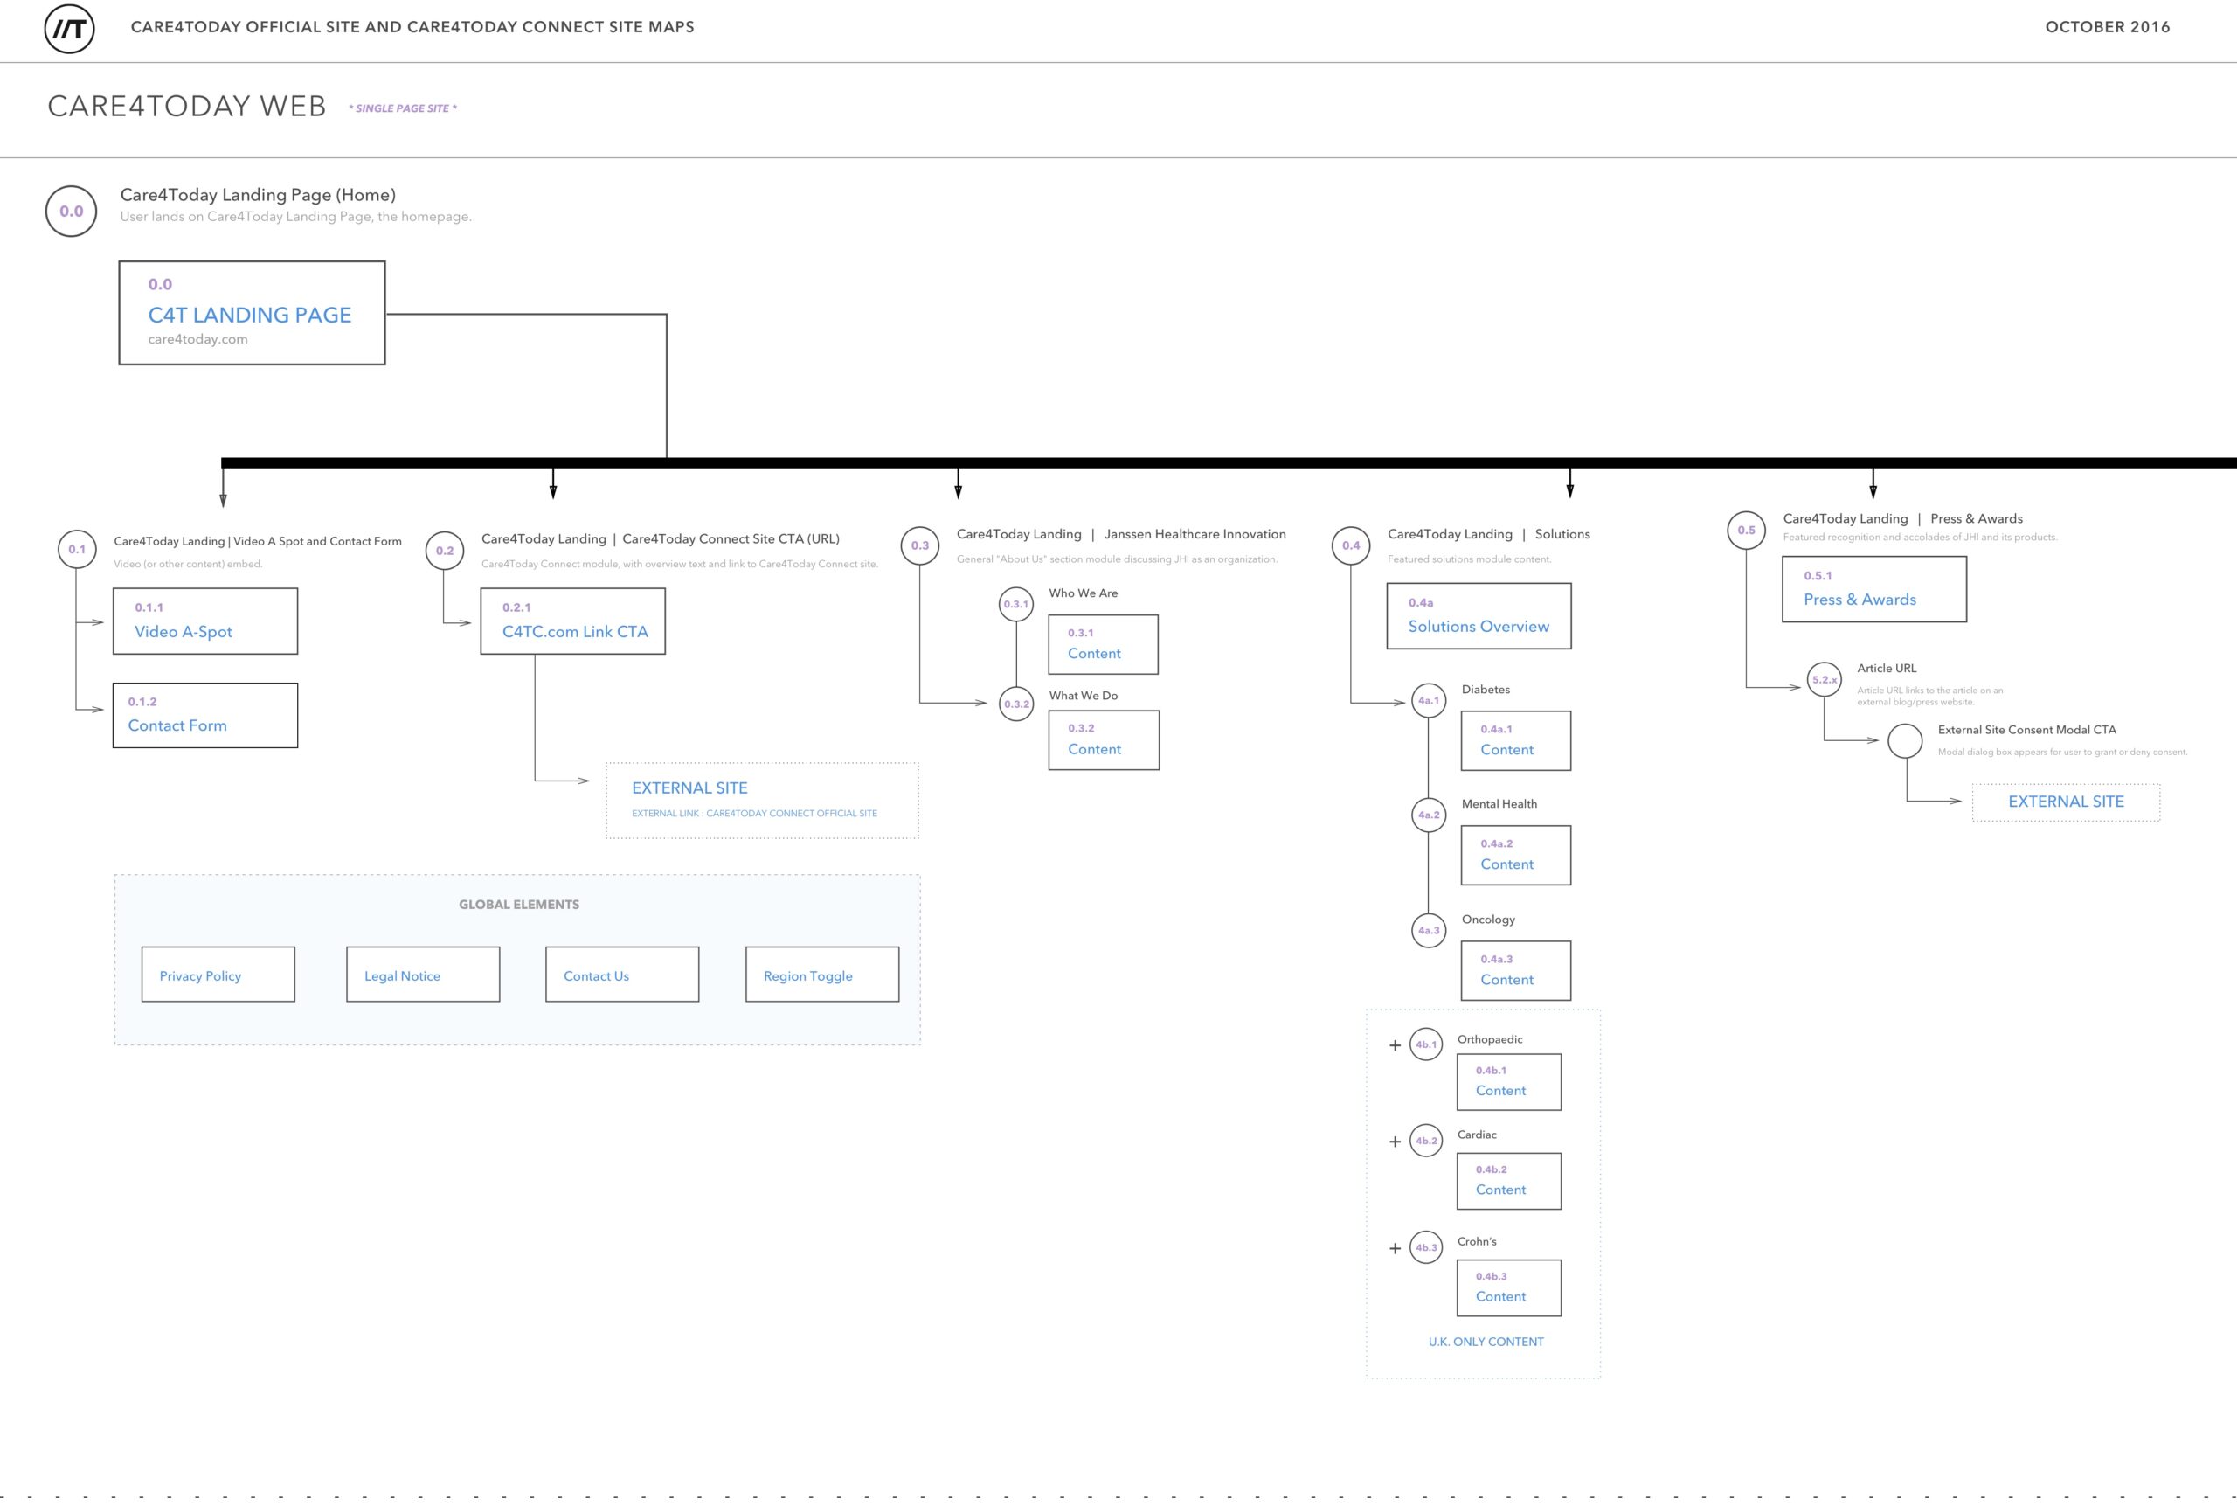Select the 0.5 circle node
Screen dimensions: 2237x1506
tap(1747, 531)
